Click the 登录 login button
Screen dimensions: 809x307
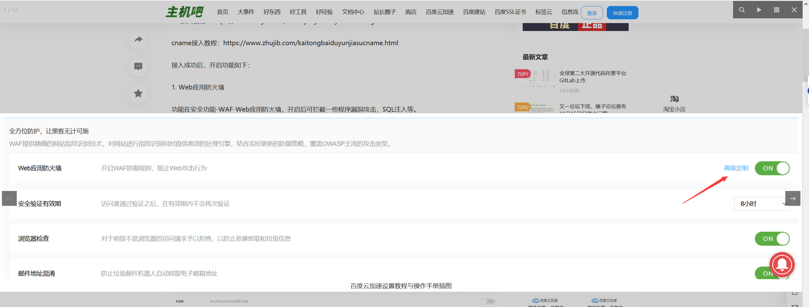(x=592, y=13)
